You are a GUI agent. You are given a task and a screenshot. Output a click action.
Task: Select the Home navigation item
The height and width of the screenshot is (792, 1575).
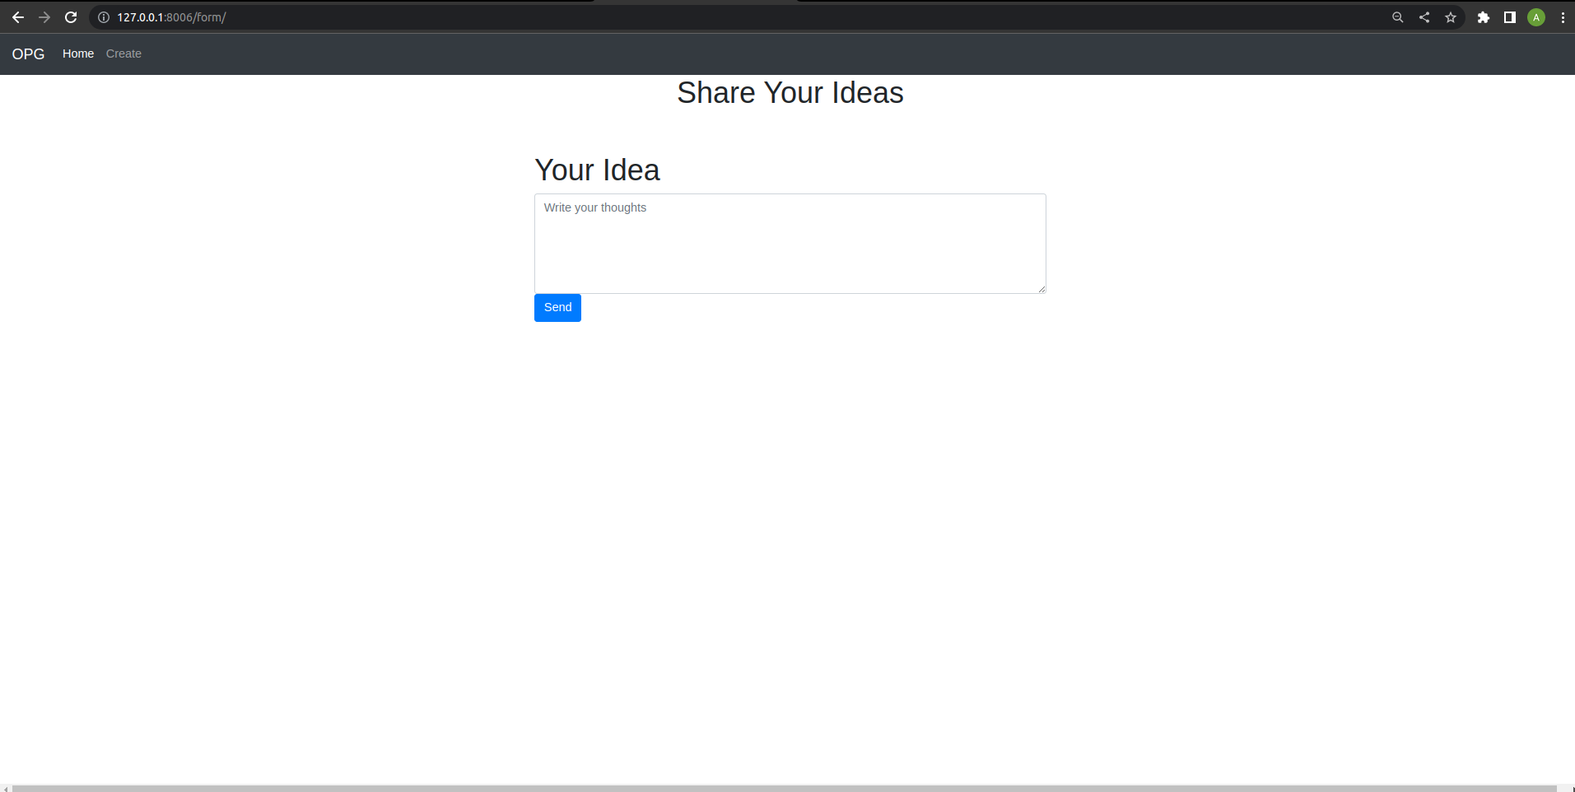click(x=77, y=53)
